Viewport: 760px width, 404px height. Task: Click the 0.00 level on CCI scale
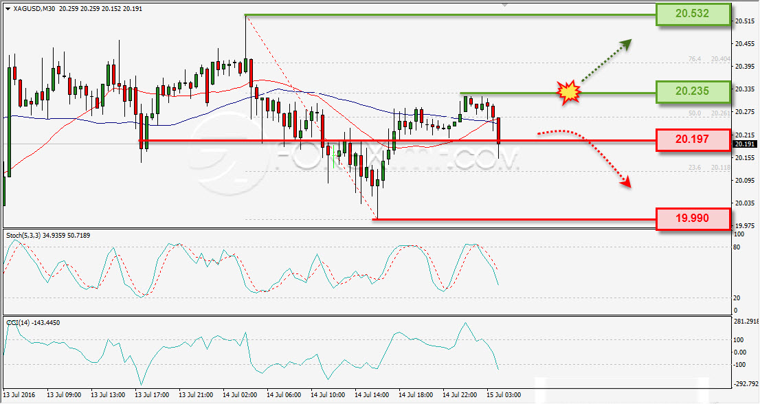739,352
